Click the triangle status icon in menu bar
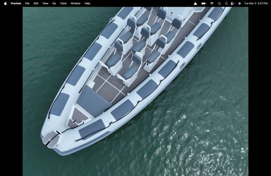271x176 pixels. [195, 3]
